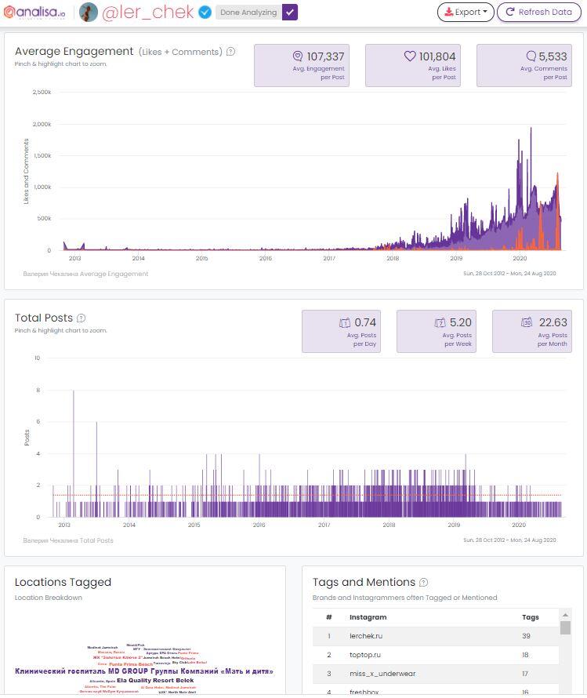
Task: Select the 107,337 Avg. Engagement card
Action: coord(302,65)
